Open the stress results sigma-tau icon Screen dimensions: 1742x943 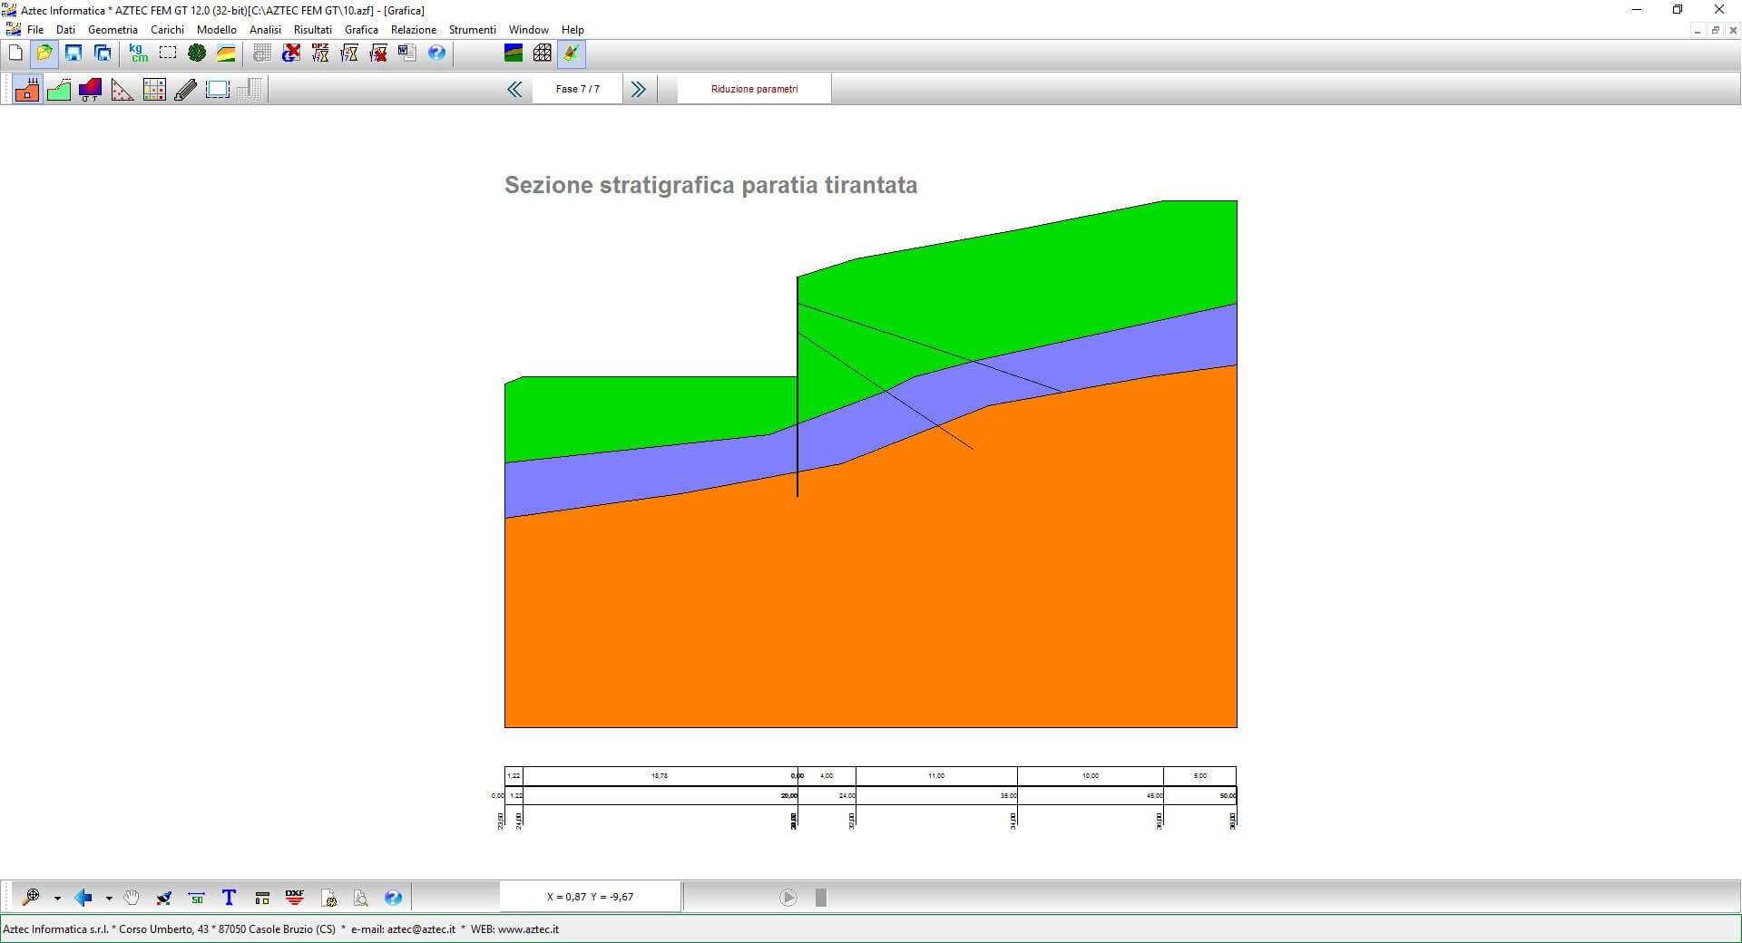click(90, 90)
